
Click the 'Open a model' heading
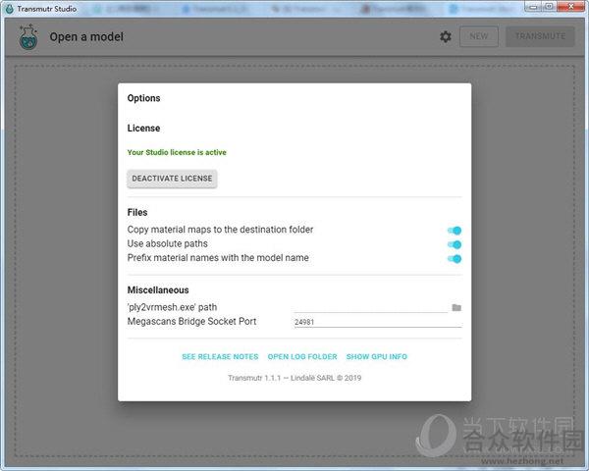pyautogui.click(x=86, y=37)
